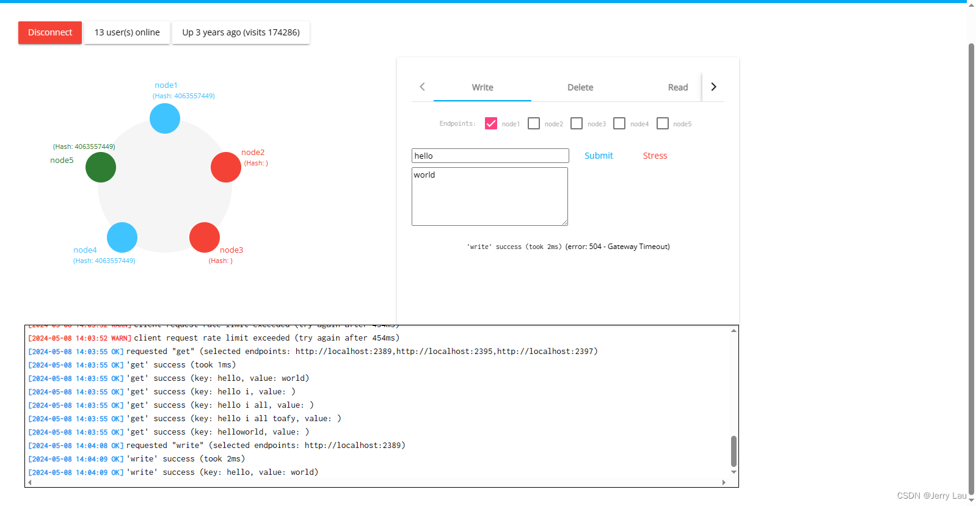
Task: Click the rate limit exceeded WARN log line
Action: tap(214, 338)
